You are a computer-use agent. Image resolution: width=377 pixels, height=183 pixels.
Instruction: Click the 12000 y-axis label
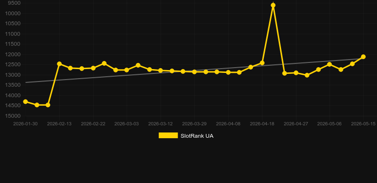pos(13,54)
